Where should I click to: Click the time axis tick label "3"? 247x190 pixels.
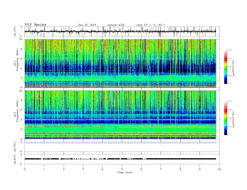[83, 169]
